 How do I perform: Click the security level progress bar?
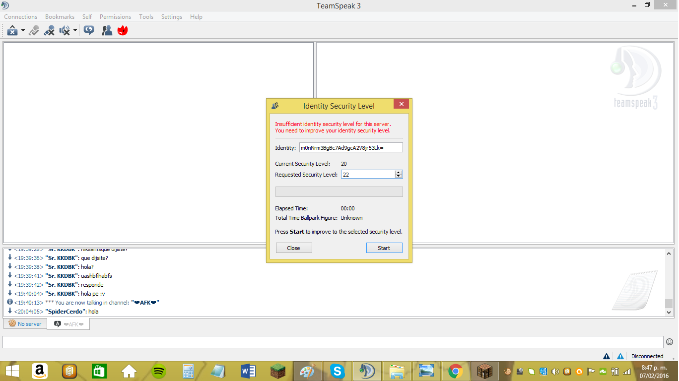click(339, 192)
